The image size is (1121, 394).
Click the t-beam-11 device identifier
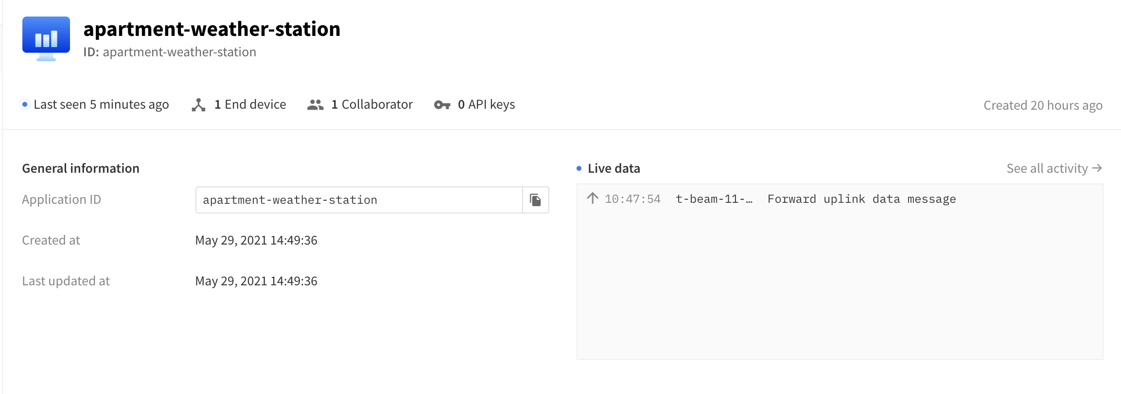pyautogui.click(x=714, y=199)
